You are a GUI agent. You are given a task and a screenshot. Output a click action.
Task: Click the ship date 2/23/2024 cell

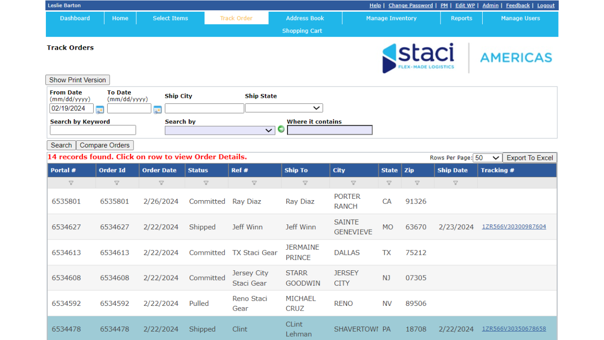pyautogui.click(x=457, y=227)
